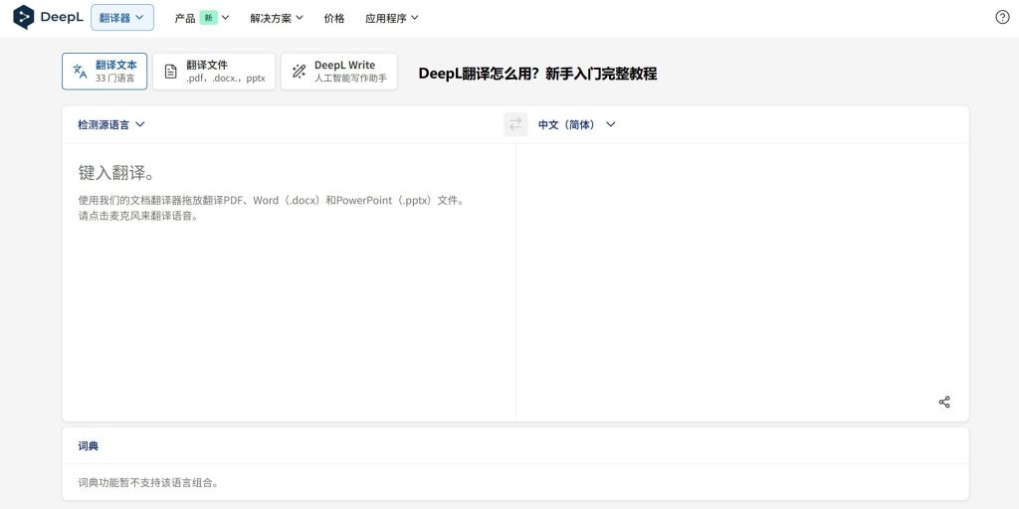Open the 翻译器 dropdown button
Viewport: 1019px width, 509px height.
click(122, 18)
